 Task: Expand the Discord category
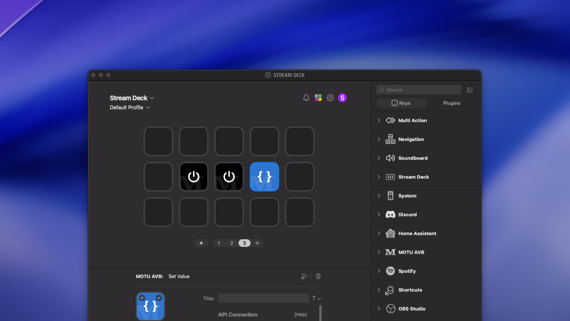click(379, 215)
